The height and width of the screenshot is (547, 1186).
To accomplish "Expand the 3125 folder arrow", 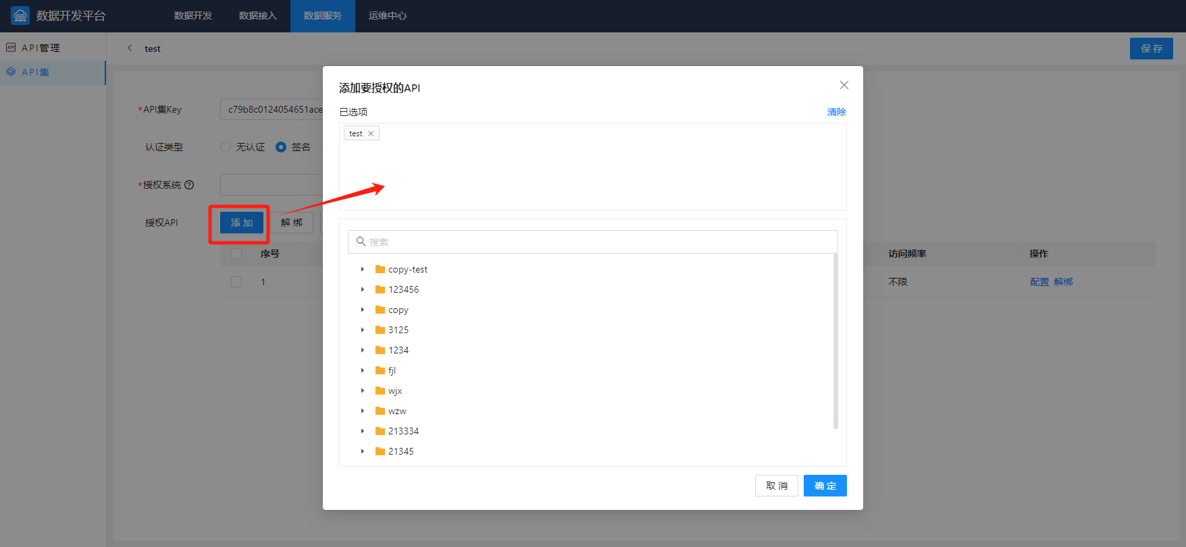I will coord(363,330).
